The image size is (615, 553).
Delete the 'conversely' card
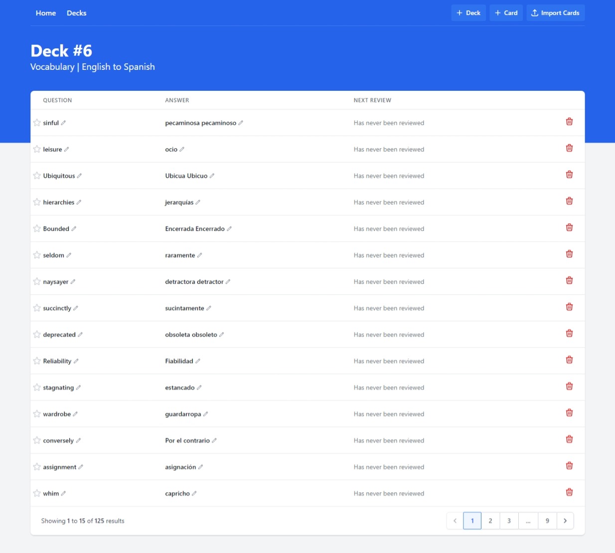click(569, 439)
